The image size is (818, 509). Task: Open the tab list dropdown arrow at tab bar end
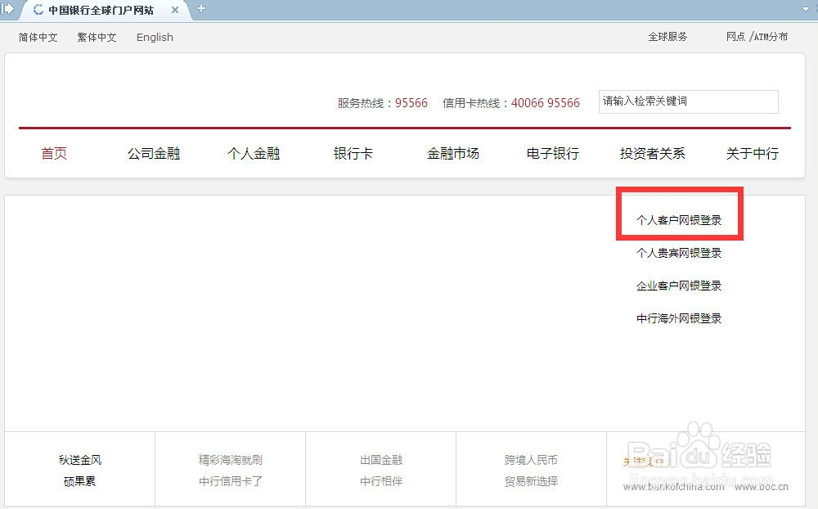point(806,9)
